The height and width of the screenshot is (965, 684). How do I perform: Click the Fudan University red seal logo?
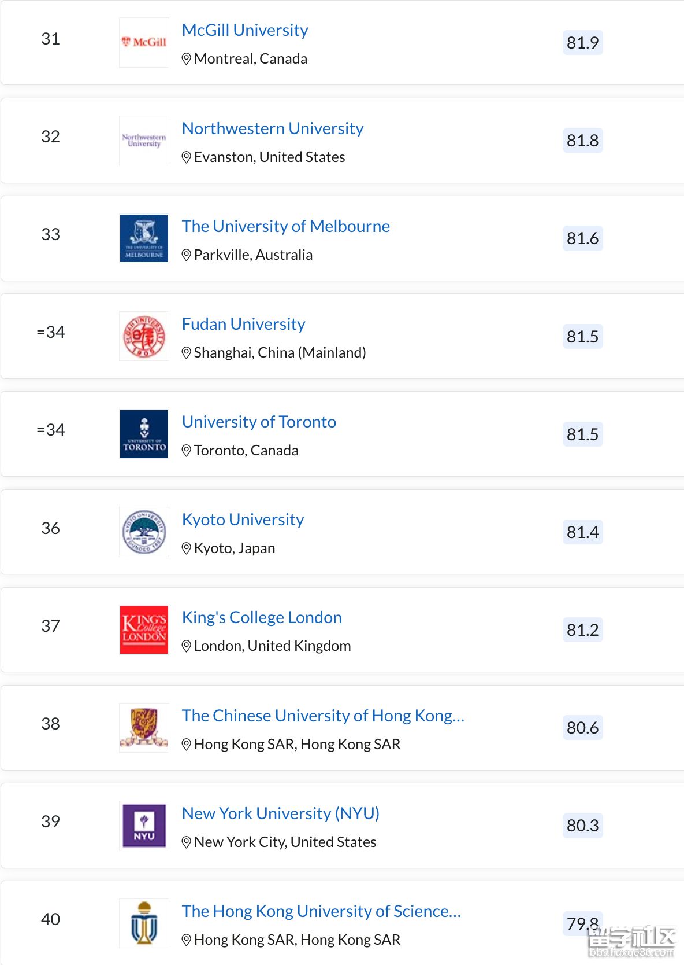[x=144, y=336]
